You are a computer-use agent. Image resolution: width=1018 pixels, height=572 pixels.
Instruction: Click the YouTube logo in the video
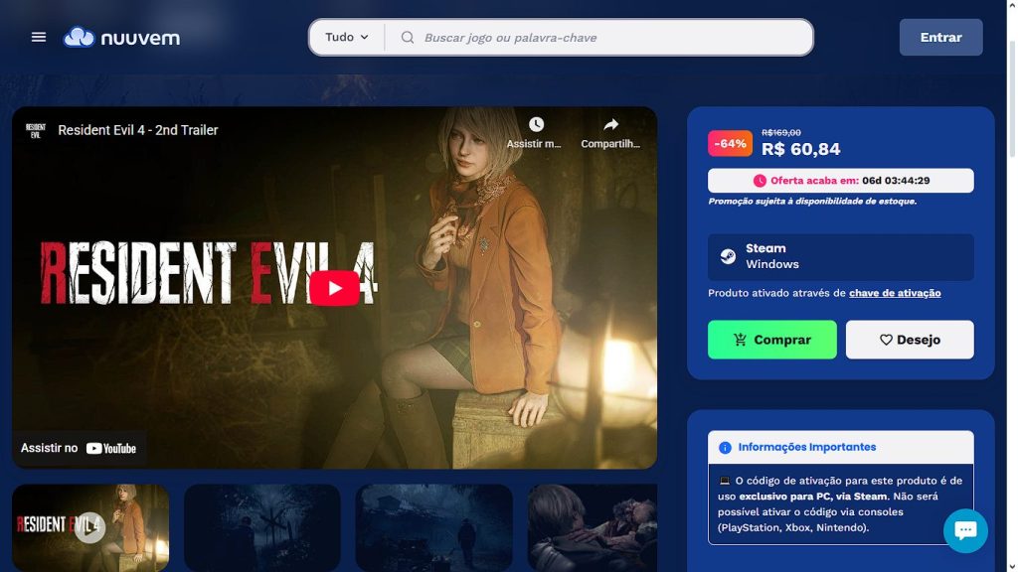pos(110,449)
